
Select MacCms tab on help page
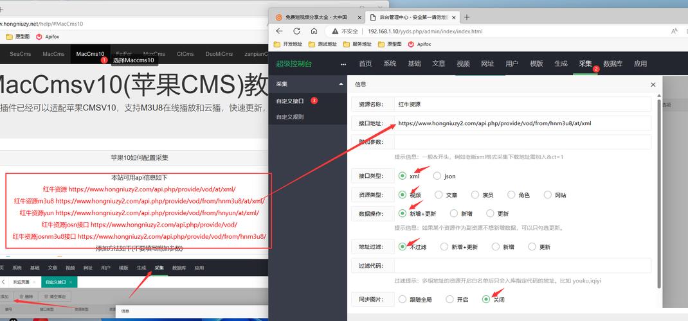53,54
